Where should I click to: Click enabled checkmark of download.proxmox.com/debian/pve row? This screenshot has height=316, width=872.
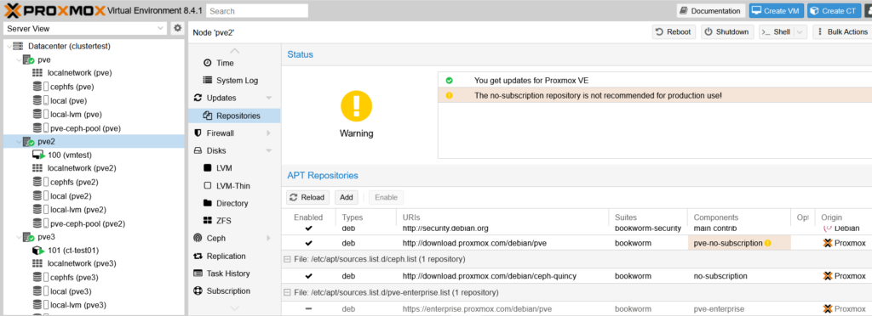click(308, 243)
